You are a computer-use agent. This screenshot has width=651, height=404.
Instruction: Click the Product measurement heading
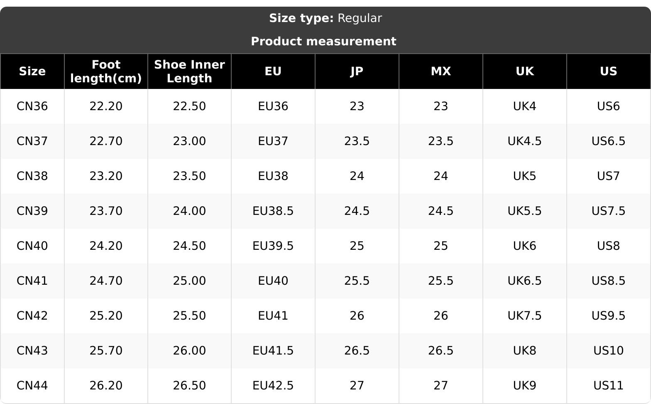coord(323,41)
